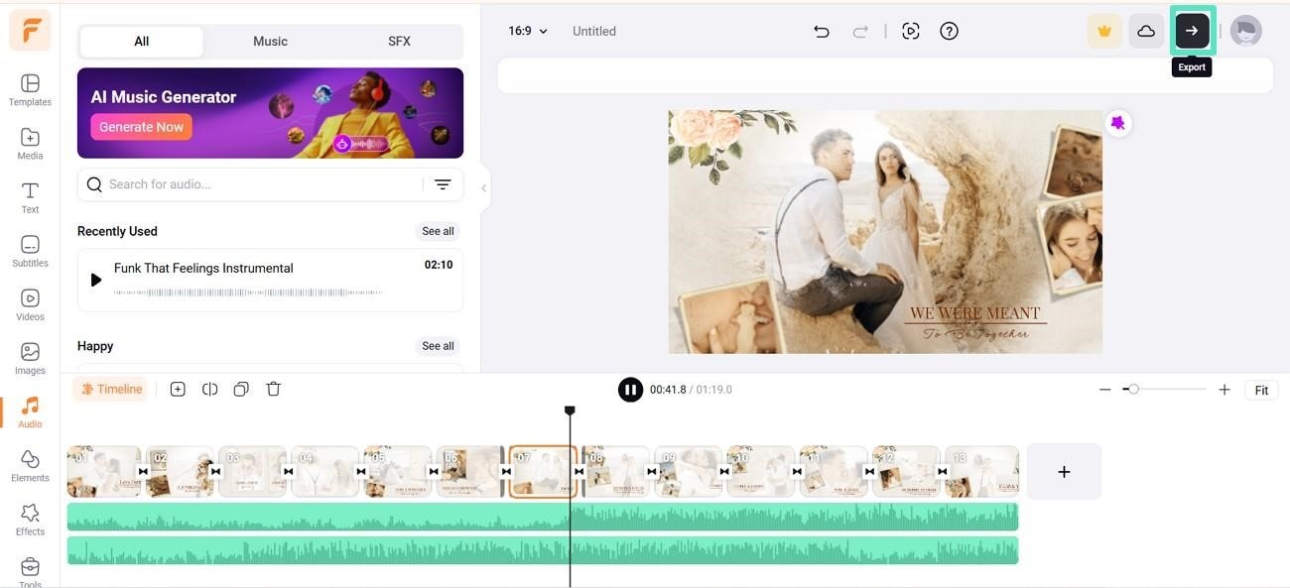Click the Fit timeline button
This screenshot has height=588, width=1290.
[1261, 391]
